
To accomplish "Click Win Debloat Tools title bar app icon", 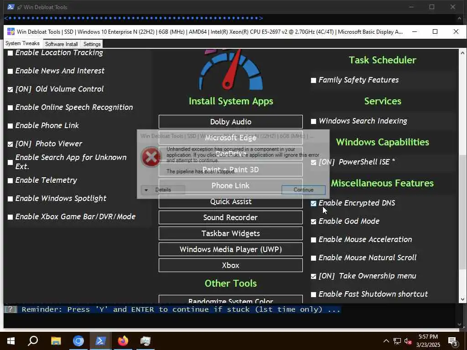I will coord(11,31).
